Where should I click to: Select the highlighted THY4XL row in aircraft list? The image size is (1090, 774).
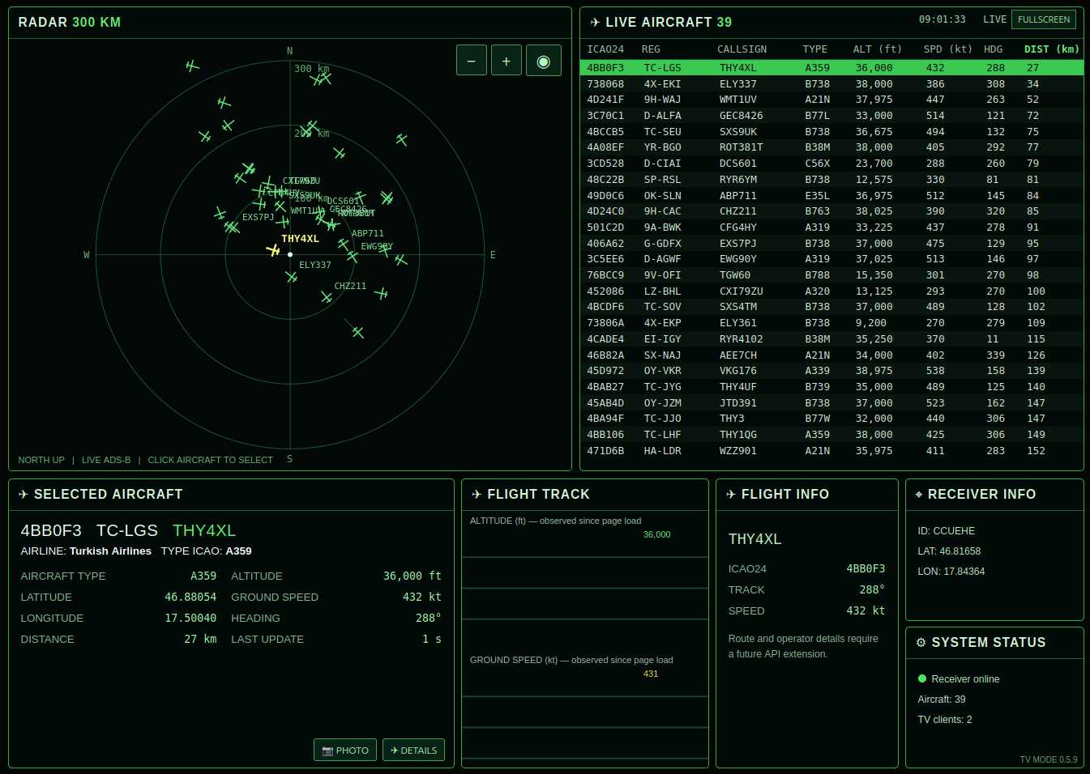tap(831, 68)
